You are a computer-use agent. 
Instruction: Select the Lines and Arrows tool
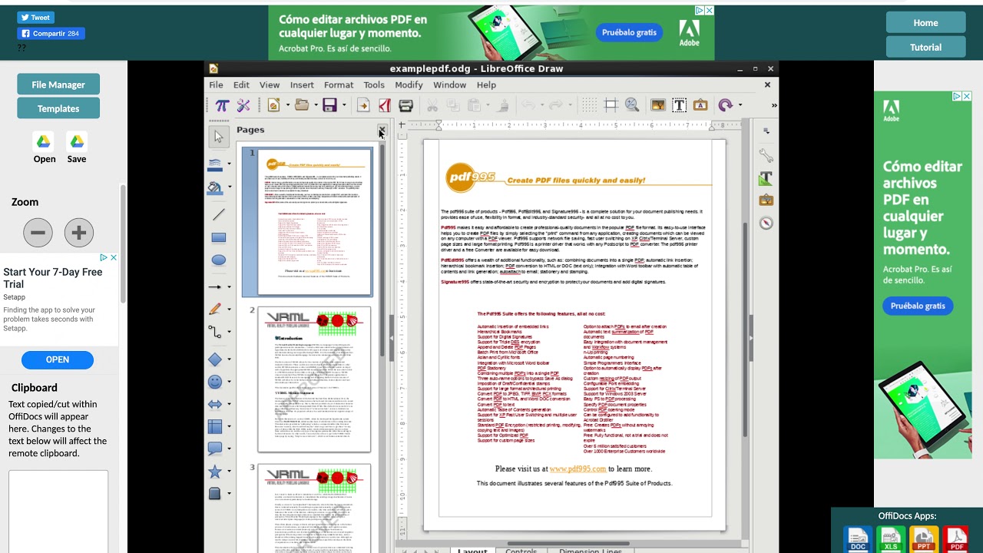click(215, 286)
